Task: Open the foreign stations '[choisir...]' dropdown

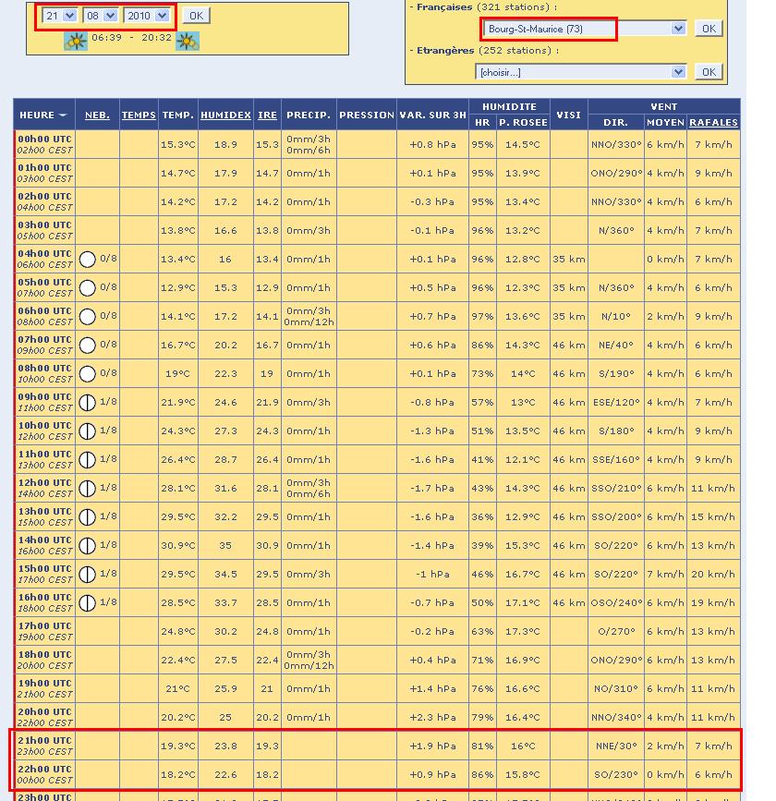Action: point(581,72)
